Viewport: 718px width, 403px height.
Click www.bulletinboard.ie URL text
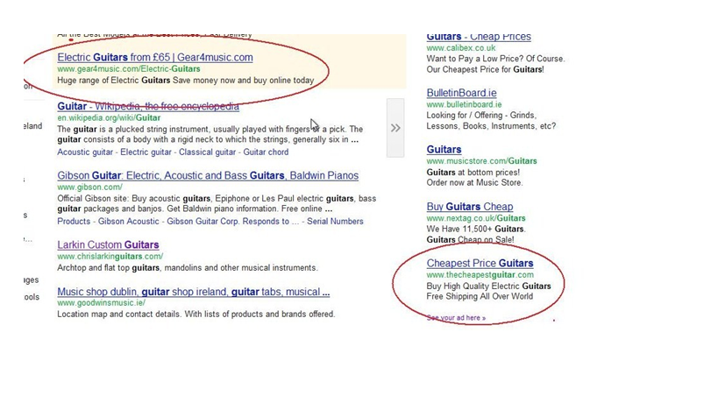click(x=464, y=105)
